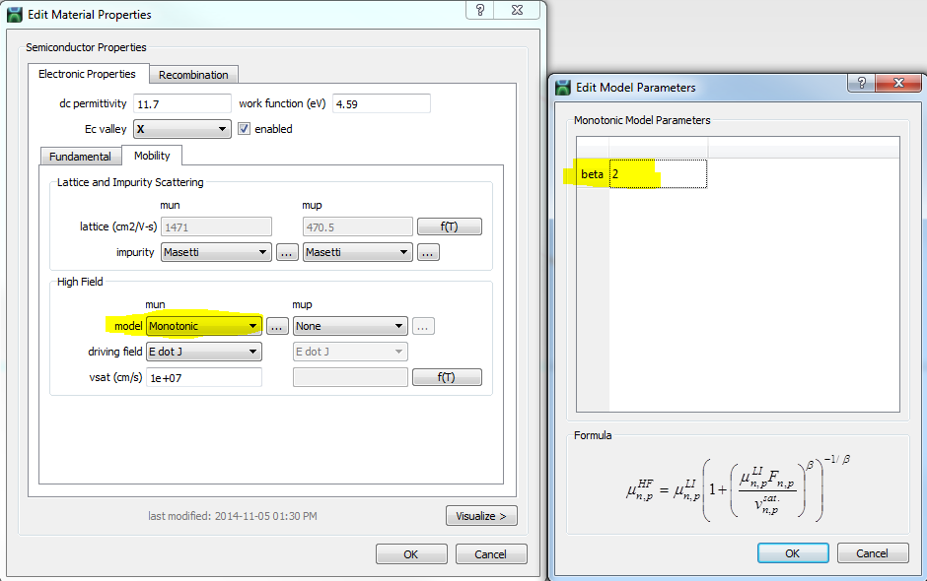This screenshot has width=927, height=581.
Task: Click the beta value cell
Action: click(x=658, y=173)
